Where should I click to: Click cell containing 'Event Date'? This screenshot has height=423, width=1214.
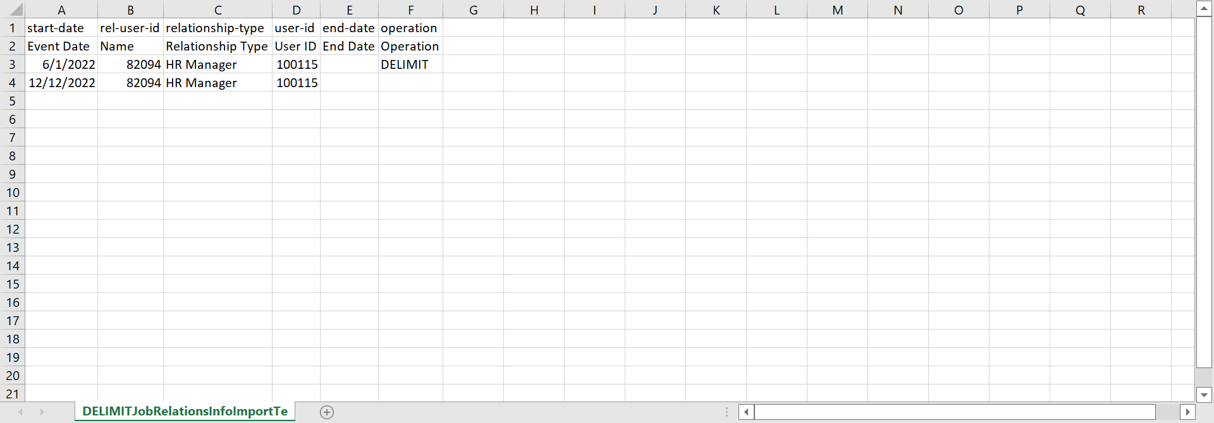(x=61, y=46)
